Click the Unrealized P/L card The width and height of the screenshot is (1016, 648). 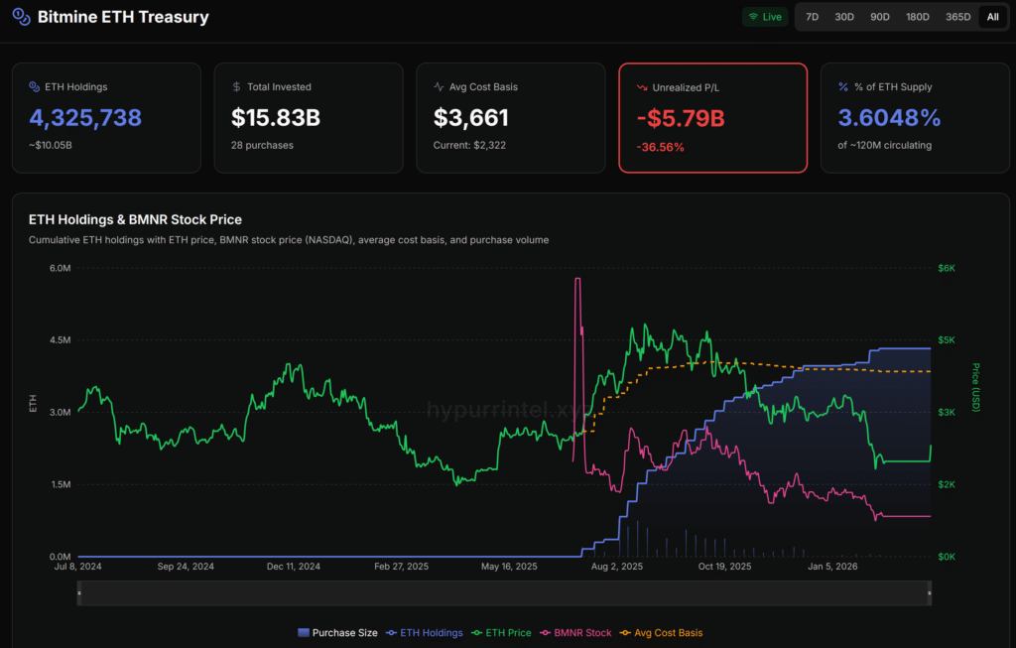[x=712, y=118]
